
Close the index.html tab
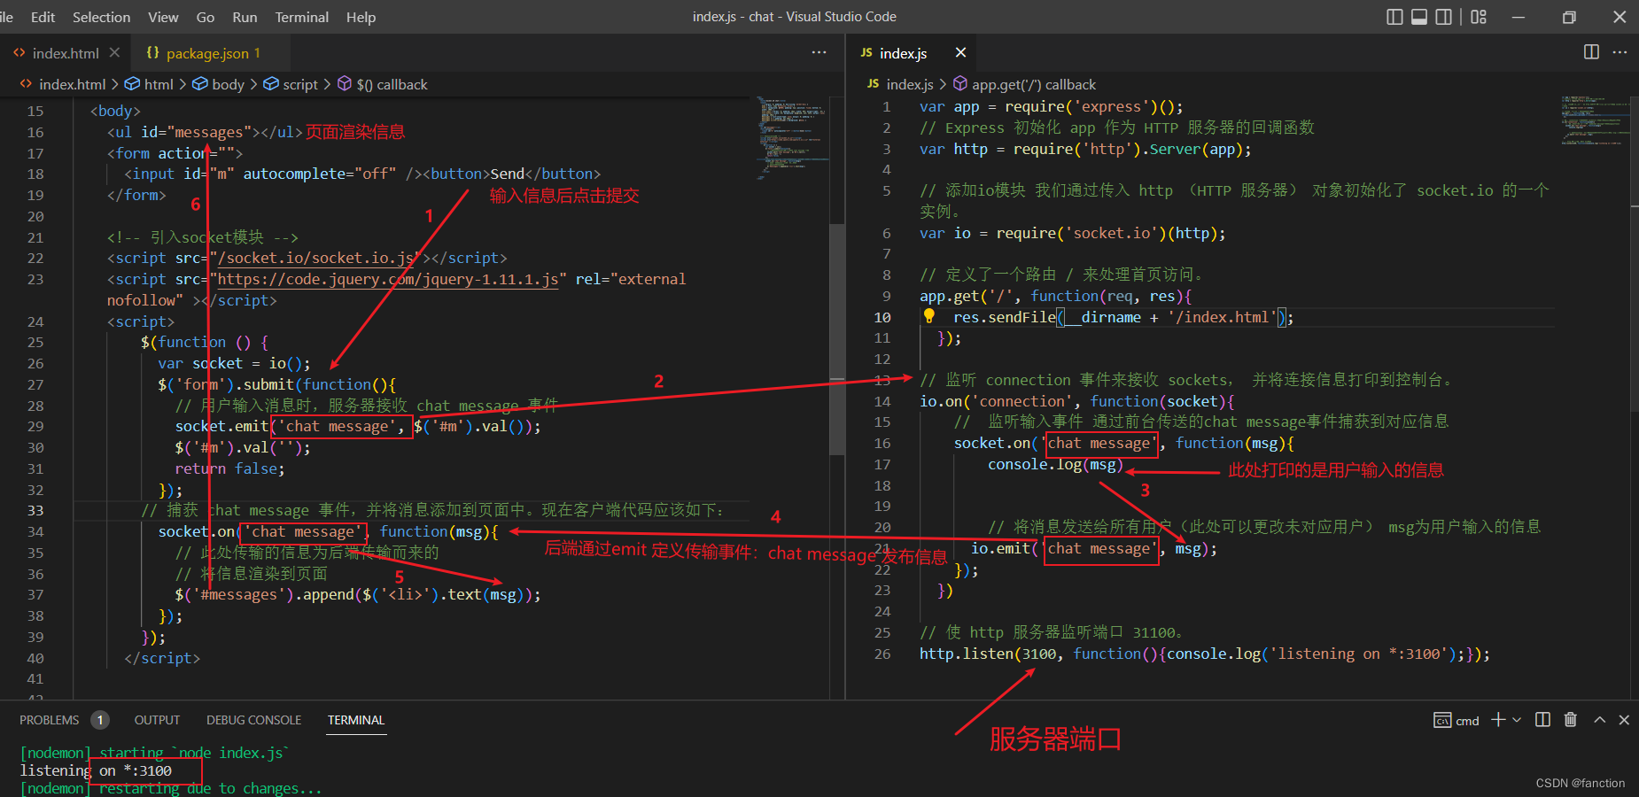[114, 53]
